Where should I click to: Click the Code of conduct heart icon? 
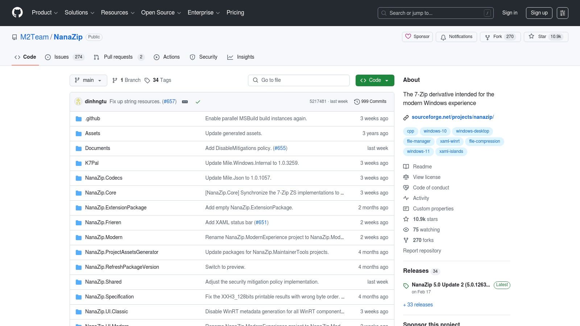[x=406, y=188]
